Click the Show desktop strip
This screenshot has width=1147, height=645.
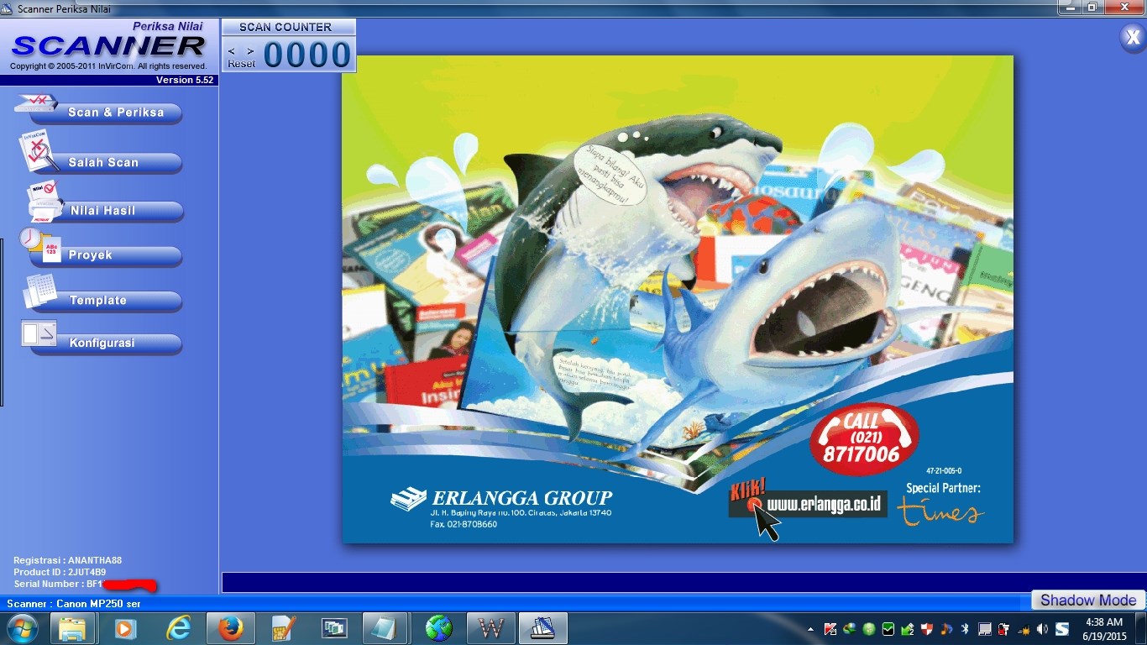1141,629
